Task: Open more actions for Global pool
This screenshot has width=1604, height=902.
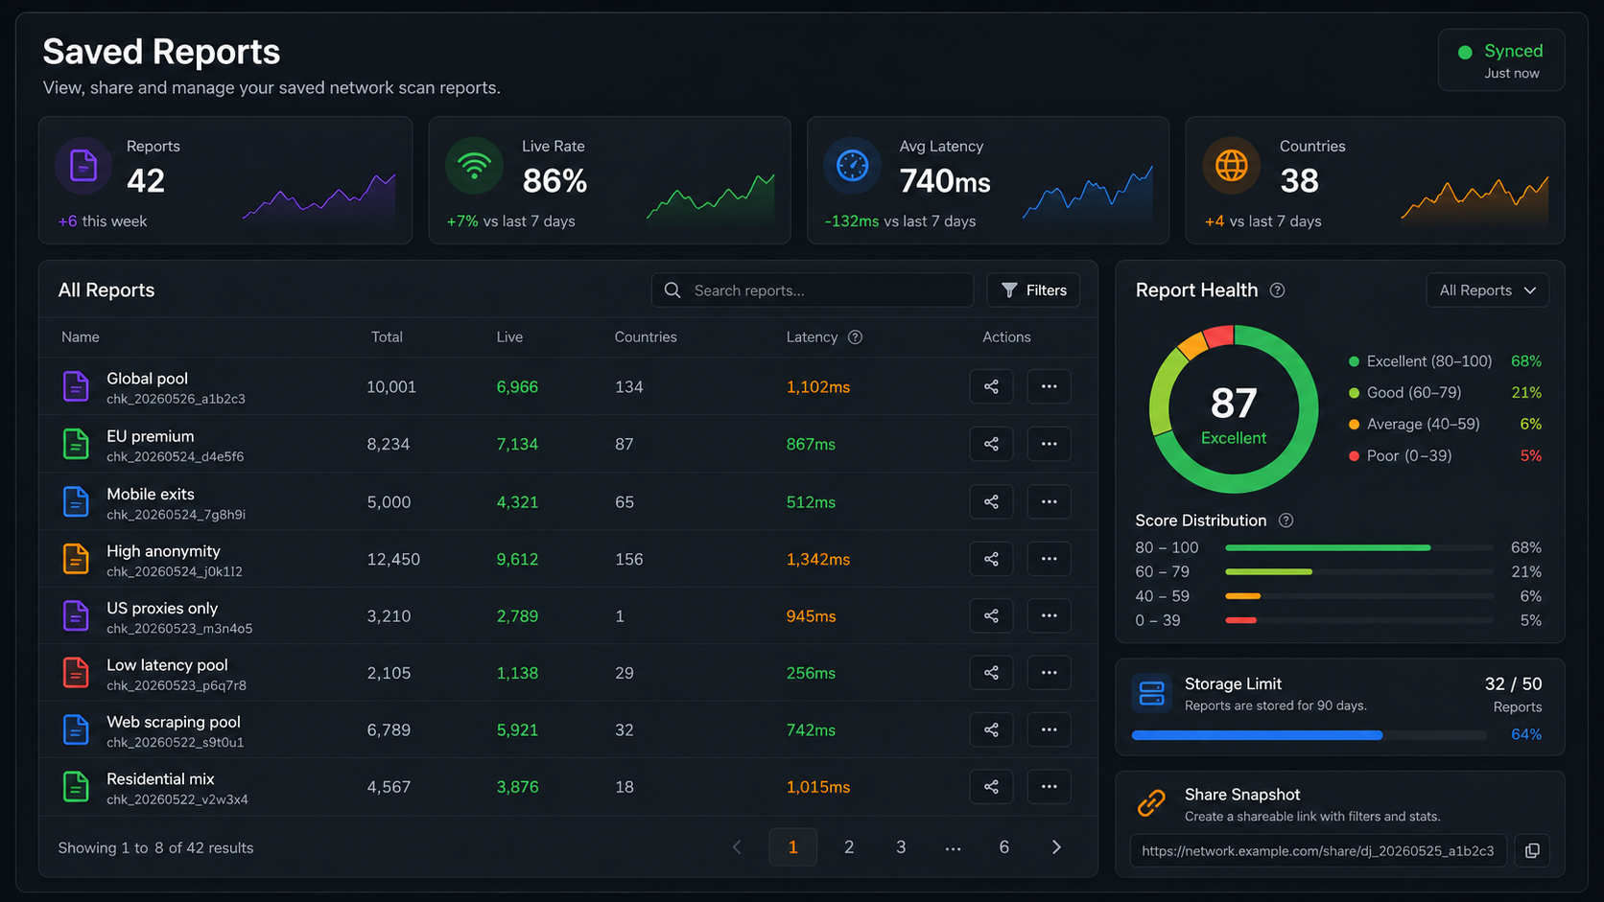Action: (x=1049, y=386)
